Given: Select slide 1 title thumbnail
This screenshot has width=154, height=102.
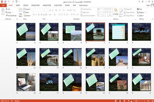Looking at the screenshot, I should pyautogui.click(x=141, y=32).
